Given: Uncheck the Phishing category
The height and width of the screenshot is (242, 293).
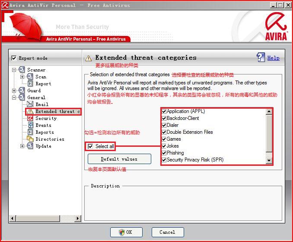Looking at the screenshot, I should (x=164, y=153).
